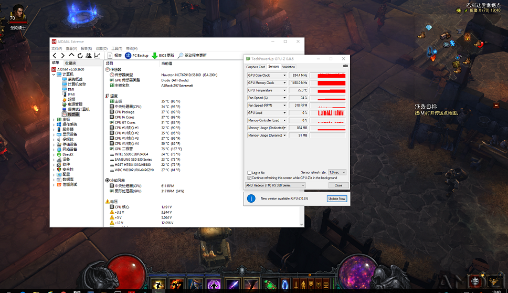Go back in AIDA64 navigation
The height and width of the screenshot is (293, 508).
click(x=55, y=56)
